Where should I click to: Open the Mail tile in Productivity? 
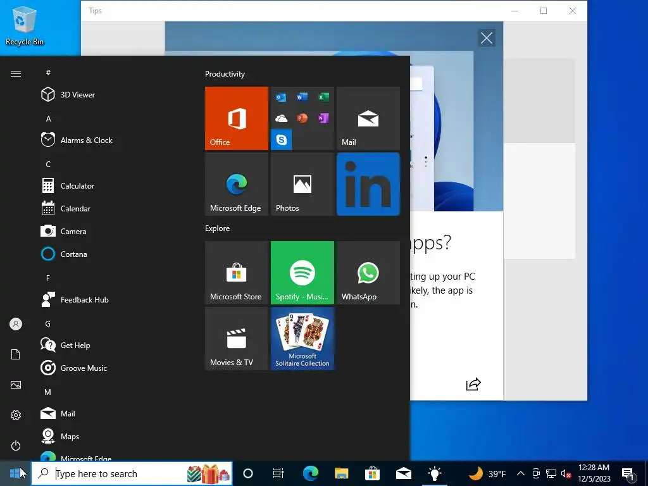pos(368,118)
